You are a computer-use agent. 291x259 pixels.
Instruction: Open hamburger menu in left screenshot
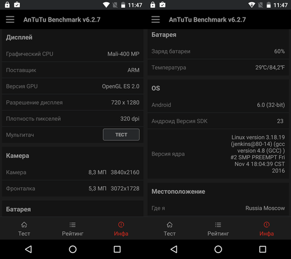point(10,20)
